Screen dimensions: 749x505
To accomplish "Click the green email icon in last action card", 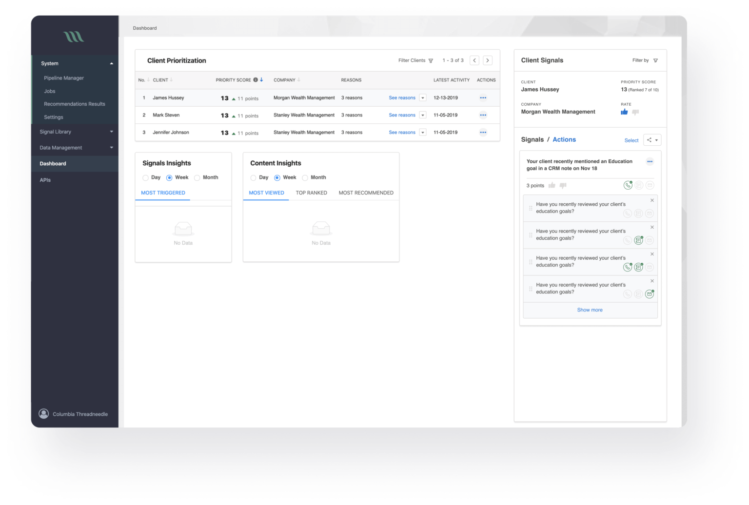I will pos(650,294).
